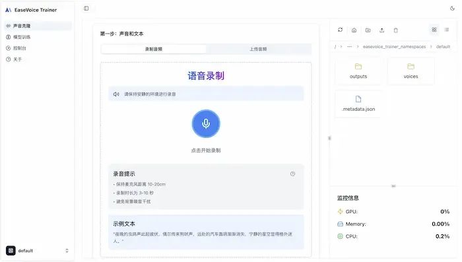Go to home folder icon
This screenshot has width=462, height=262.
point(354,30)
